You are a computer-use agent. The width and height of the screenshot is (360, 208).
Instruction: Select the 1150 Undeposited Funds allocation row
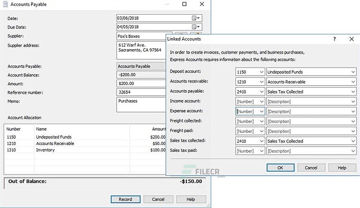85,137
